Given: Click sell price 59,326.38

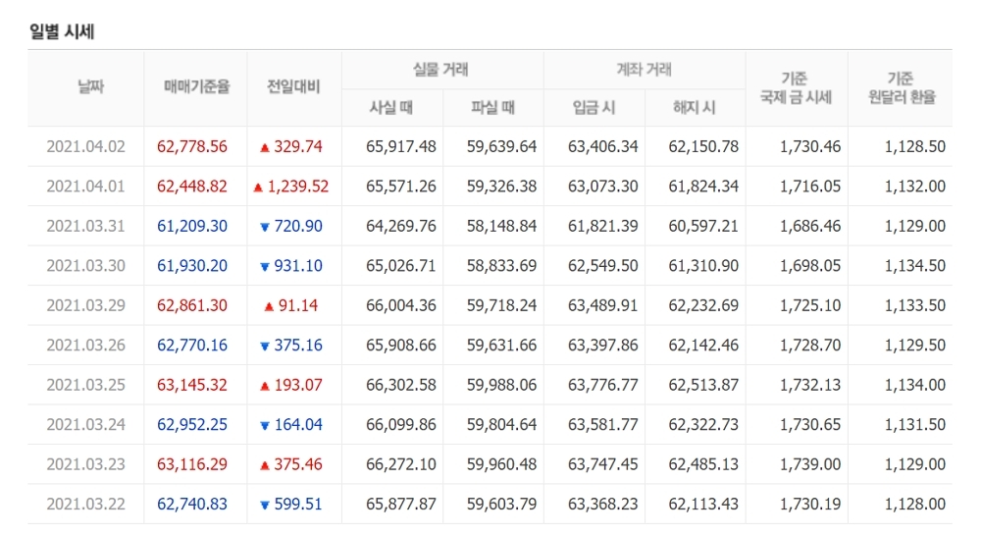Looking at the screenshot, I should (501, 187).
